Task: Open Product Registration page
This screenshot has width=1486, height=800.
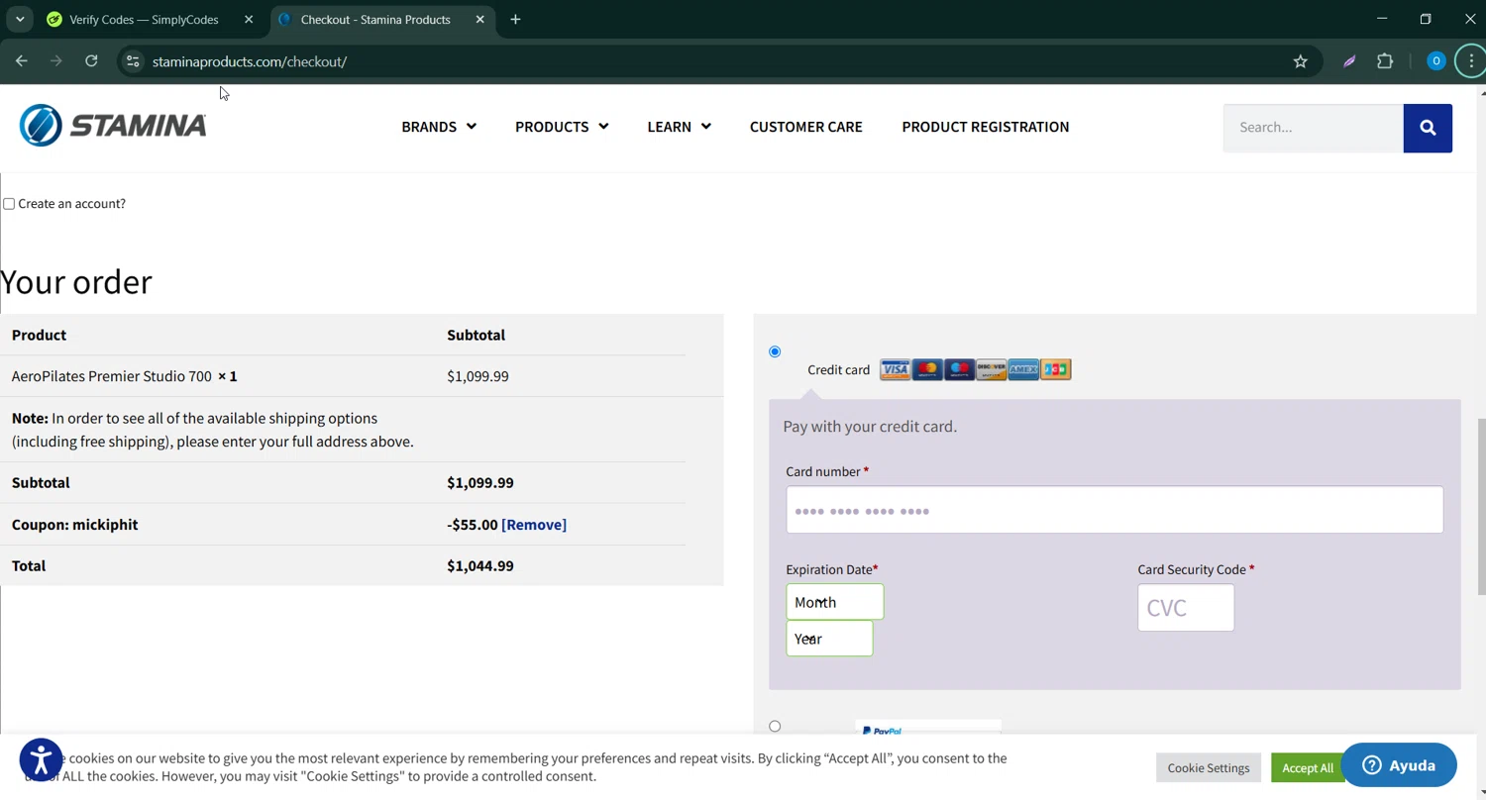Action: coord(985,127)
